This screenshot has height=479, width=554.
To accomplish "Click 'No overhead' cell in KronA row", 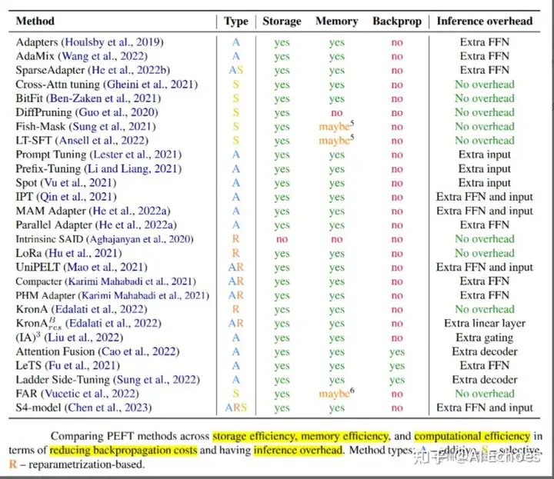I will tap(485, 309).
